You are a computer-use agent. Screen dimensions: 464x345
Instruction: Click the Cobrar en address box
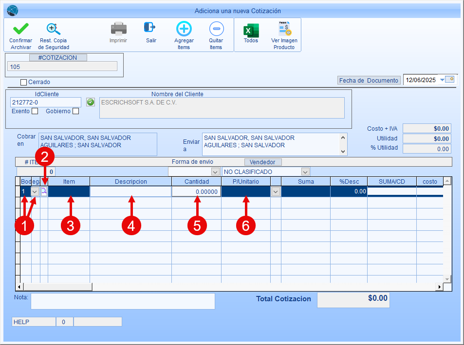coord(98,144)
